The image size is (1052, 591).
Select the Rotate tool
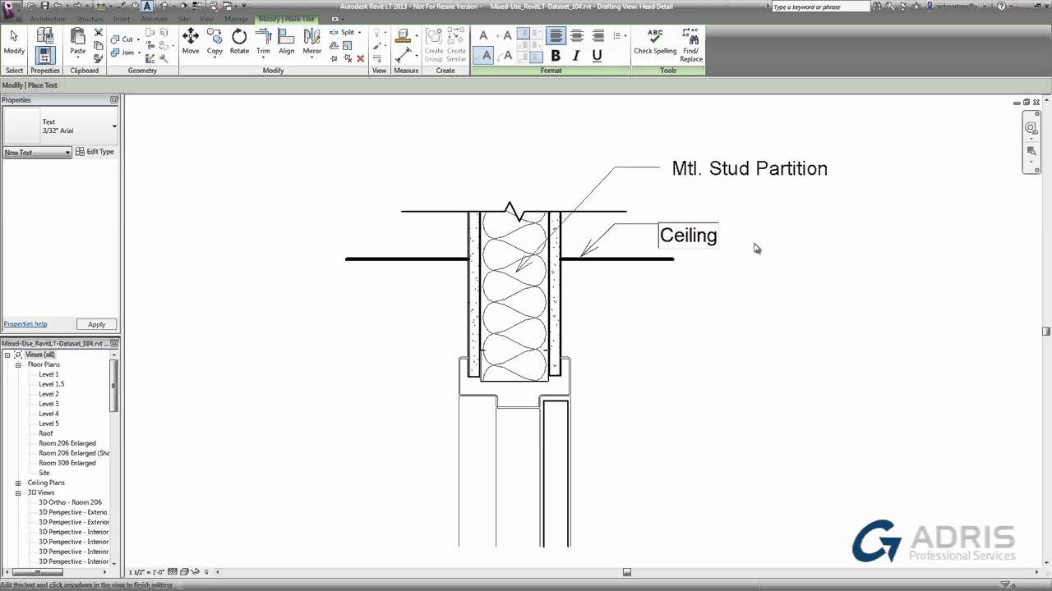239,42
